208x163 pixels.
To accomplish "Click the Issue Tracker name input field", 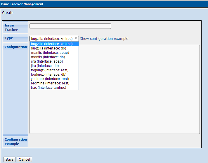I will click(x=70, y=26).
